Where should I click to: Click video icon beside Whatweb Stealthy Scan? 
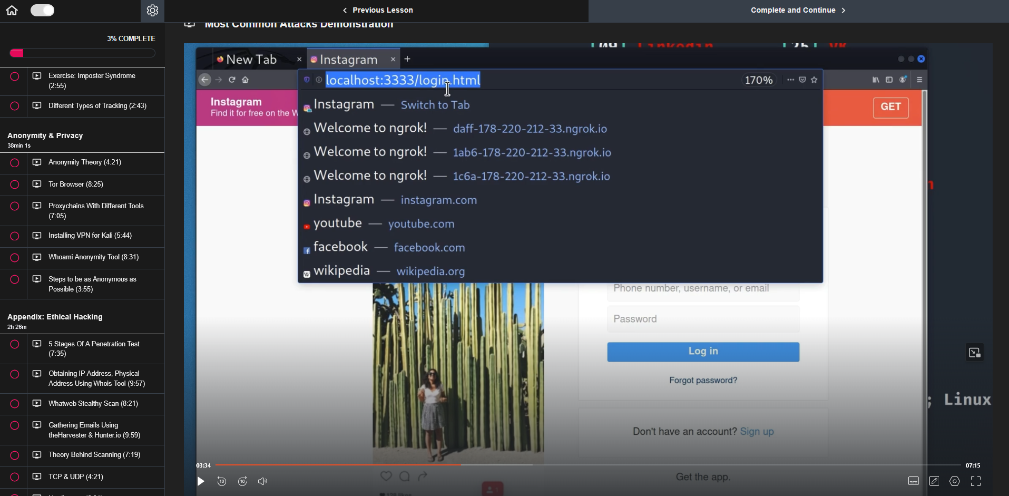pos(37,403)
